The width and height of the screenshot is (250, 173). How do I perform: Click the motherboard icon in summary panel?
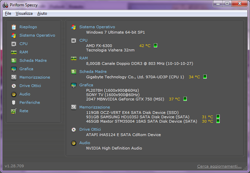click(74, 72)
